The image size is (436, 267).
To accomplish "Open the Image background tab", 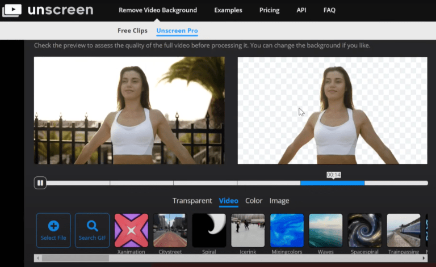I will [279, 201].
